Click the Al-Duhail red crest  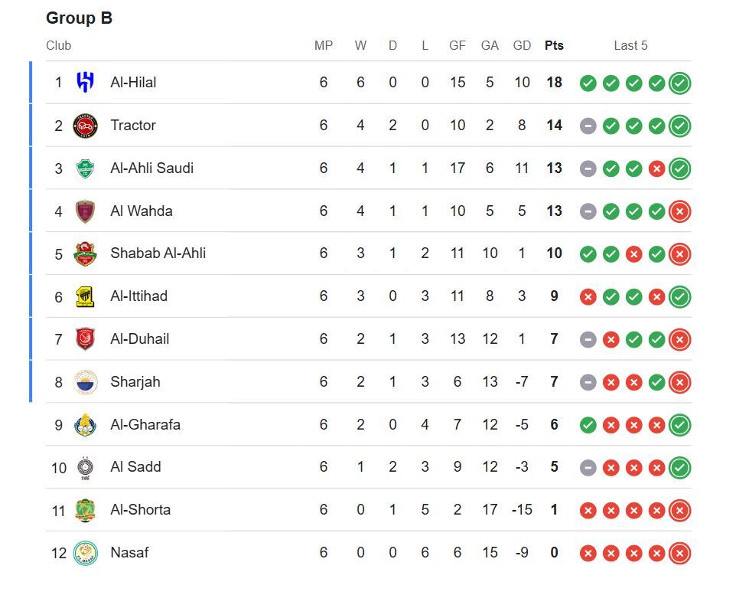click(86, 339)
